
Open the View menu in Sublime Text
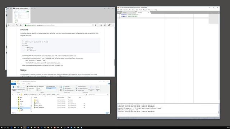tap(133, 10)
